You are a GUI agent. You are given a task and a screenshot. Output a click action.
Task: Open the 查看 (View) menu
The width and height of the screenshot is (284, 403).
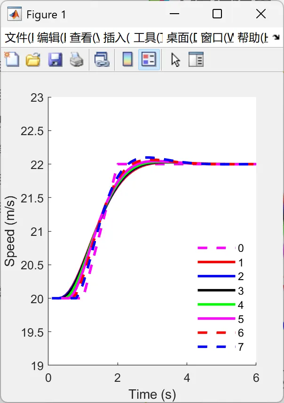point(85,38)
